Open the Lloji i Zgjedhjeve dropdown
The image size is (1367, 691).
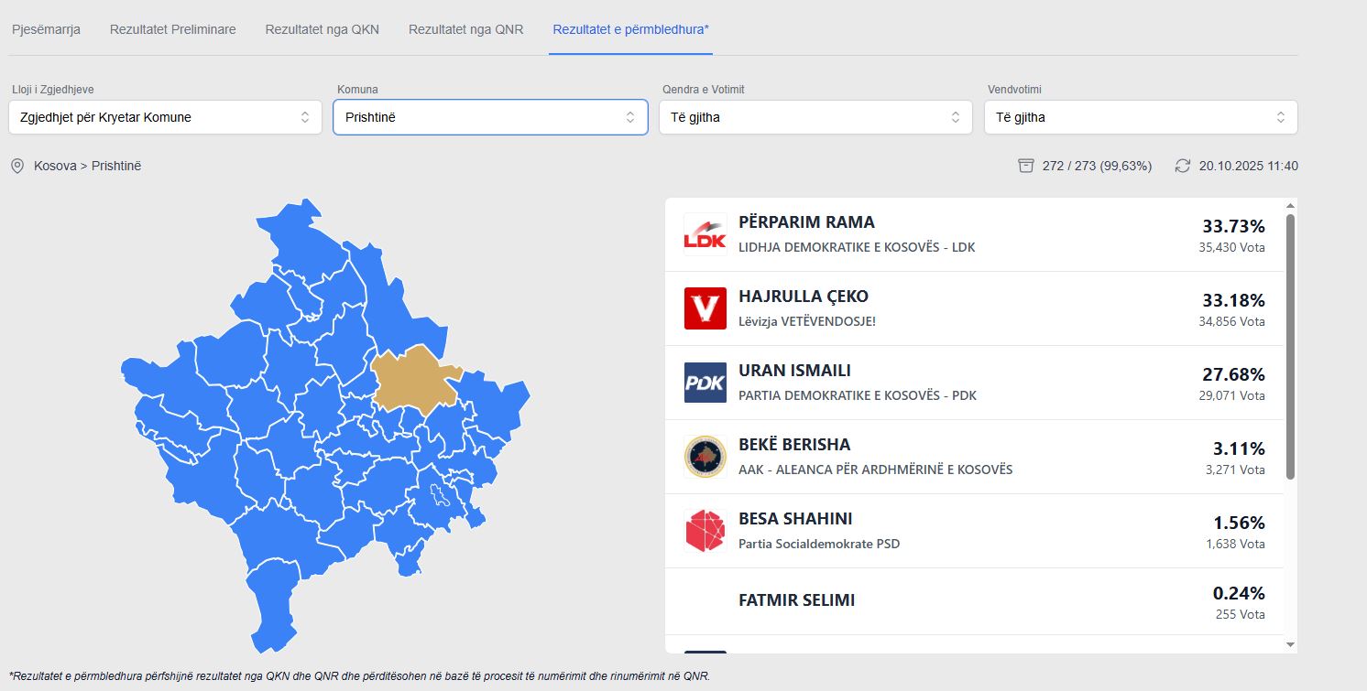click(x=165, y=117)
